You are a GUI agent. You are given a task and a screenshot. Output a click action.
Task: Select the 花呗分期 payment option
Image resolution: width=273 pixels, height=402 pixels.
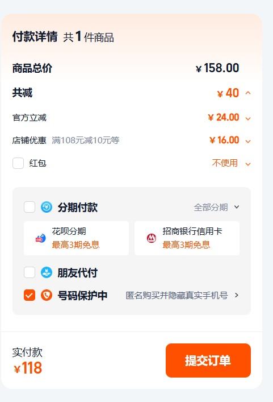tap(76, 238)
